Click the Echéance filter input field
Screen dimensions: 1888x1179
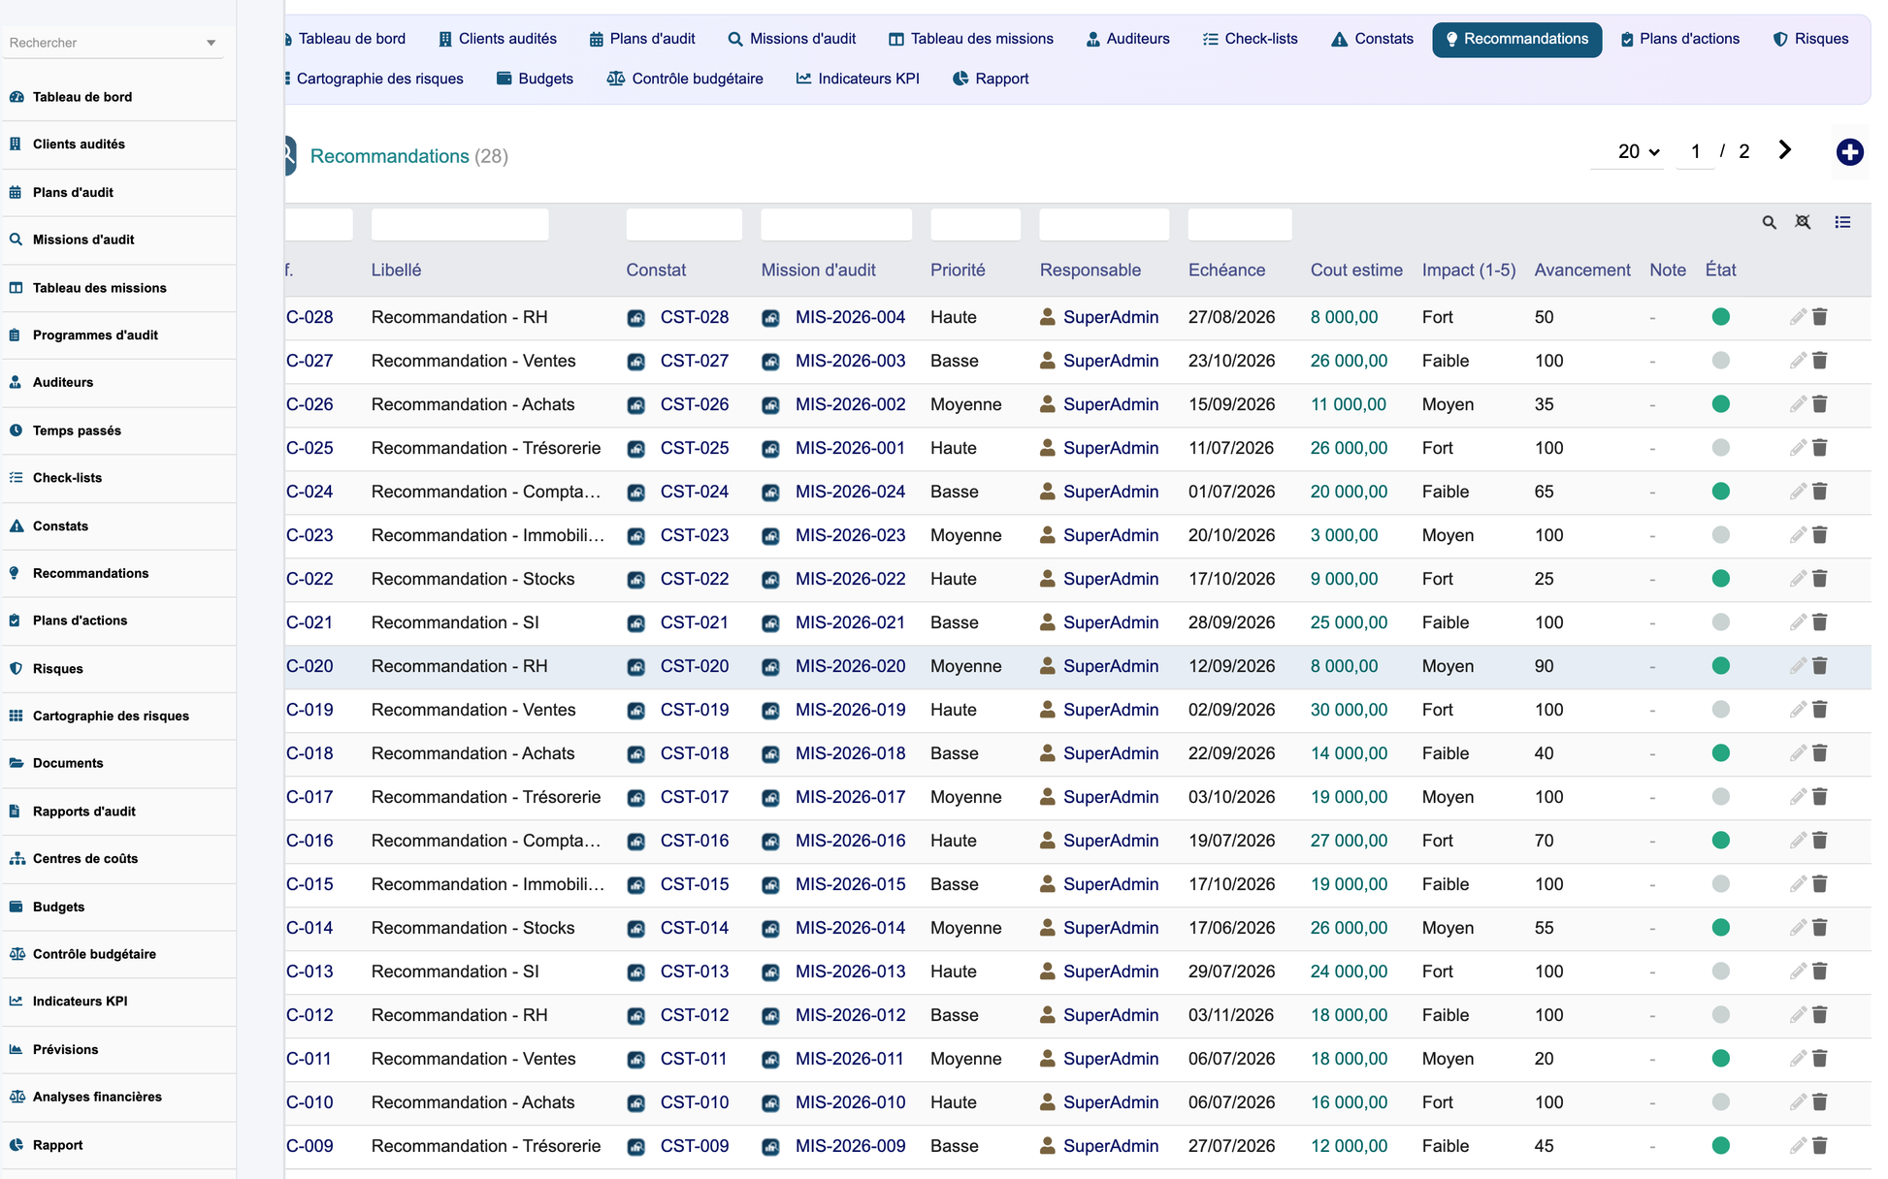1239,224
